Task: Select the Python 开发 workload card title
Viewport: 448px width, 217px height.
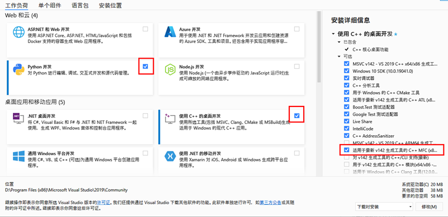Action: click(40, 67)
